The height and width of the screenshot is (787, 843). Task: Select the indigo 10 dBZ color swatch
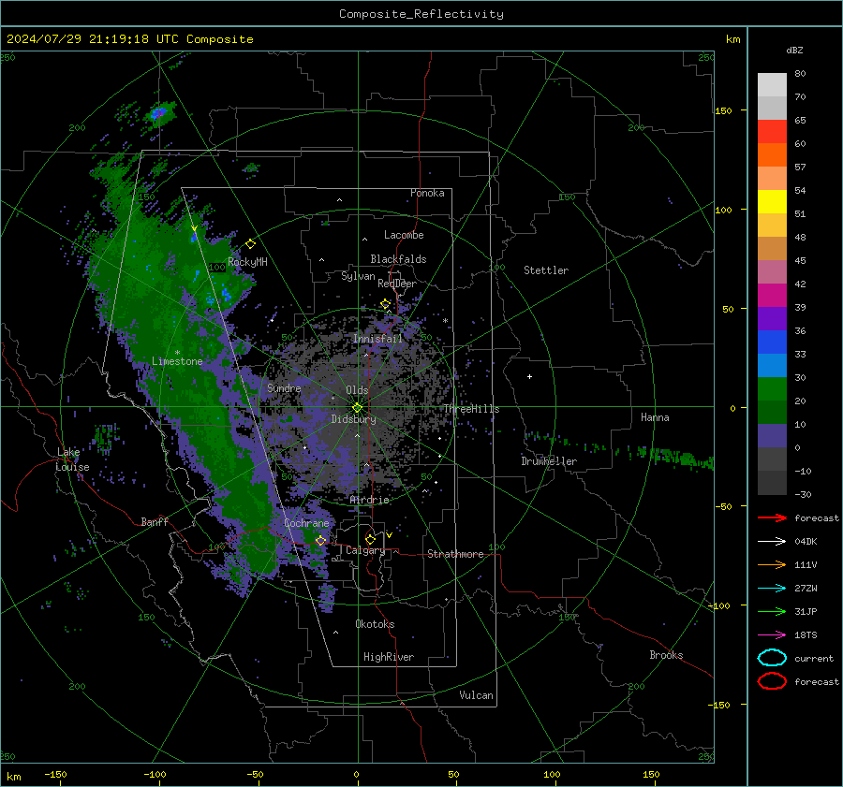(x=772, y=435)
